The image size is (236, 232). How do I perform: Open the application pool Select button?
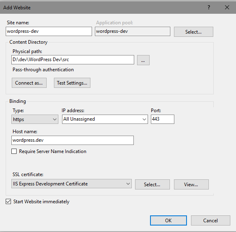[193, 32]
